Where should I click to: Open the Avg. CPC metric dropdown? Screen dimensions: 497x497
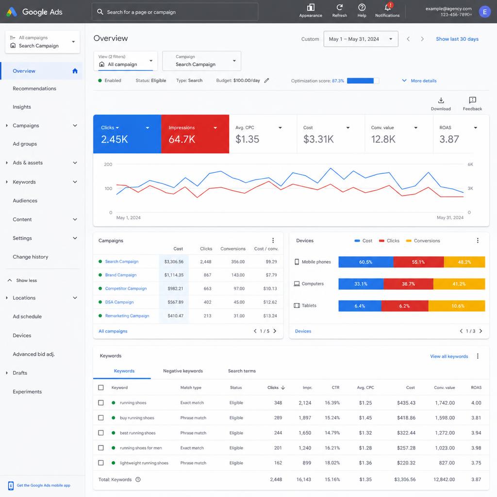coord(280,128)
